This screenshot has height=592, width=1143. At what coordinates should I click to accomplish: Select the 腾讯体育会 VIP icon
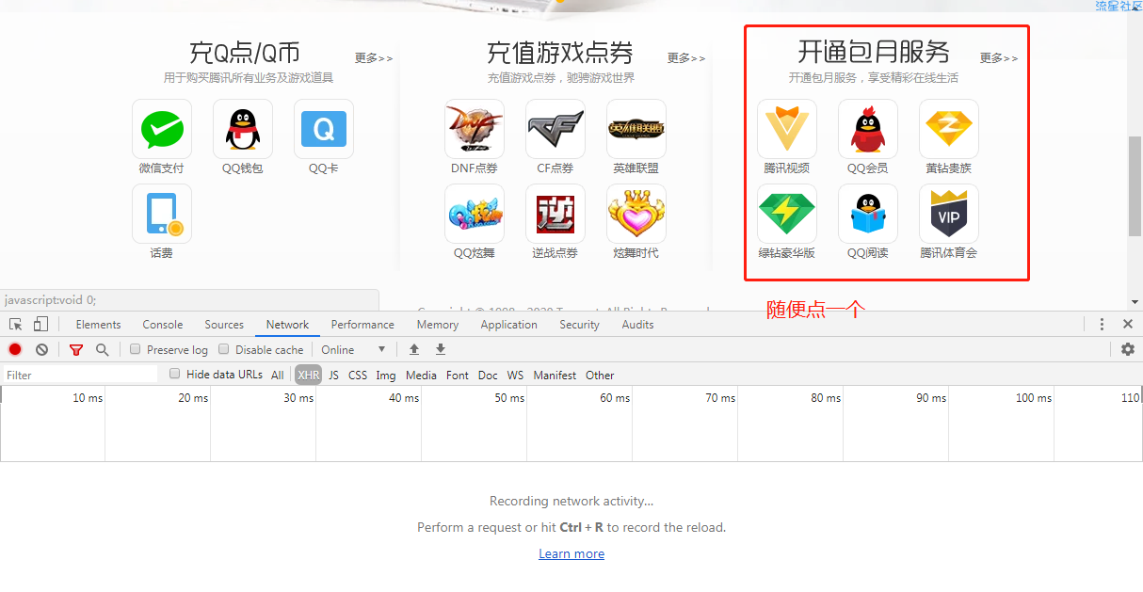click(x=948, y=214)
